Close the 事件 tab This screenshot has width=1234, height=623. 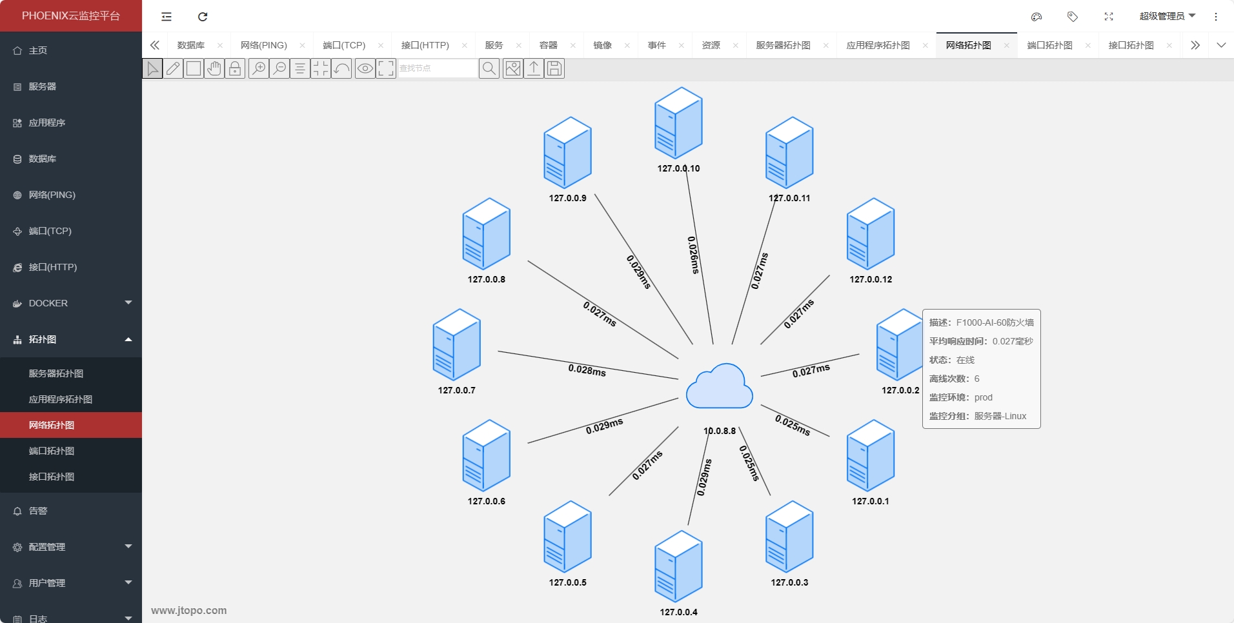(681, 45)
